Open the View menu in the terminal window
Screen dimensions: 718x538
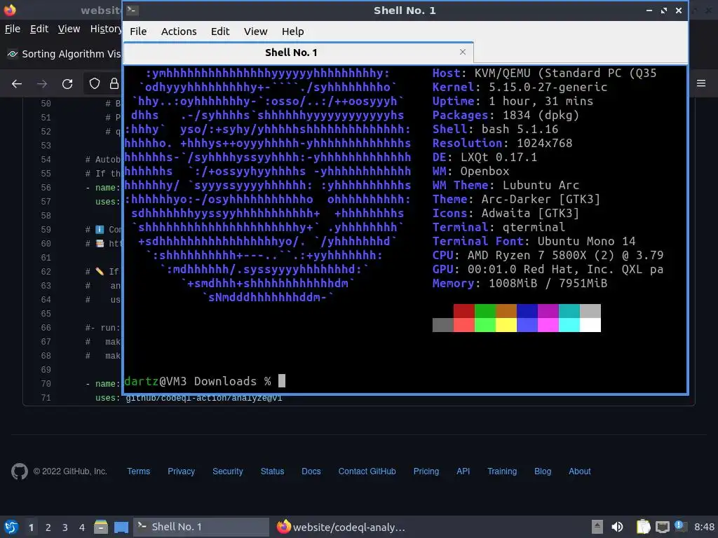(255, 32)
